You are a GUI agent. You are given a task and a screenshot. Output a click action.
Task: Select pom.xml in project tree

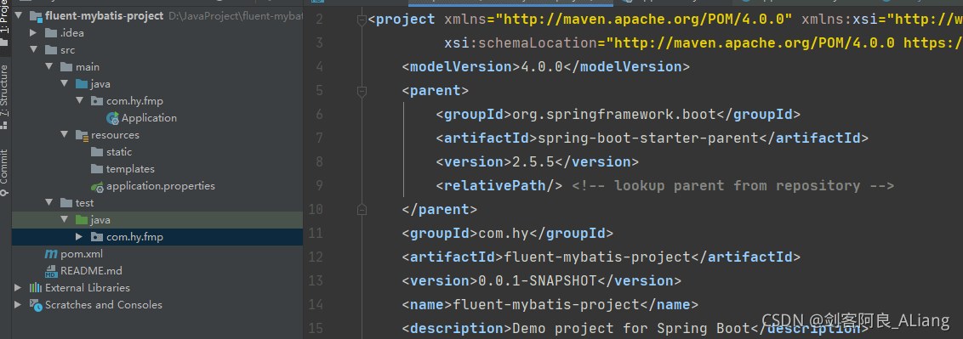[82, 254]
